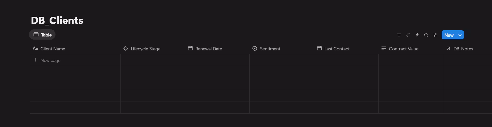Viewport: 492px width, 127px height.
Task: Click the DB_Clients page title
Action: click(57, 21)
